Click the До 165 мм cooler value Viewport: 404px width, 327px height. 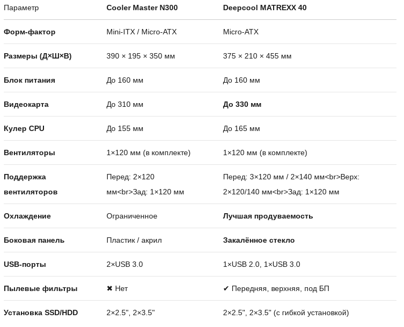pyautogui.click(x=241, y=128)
